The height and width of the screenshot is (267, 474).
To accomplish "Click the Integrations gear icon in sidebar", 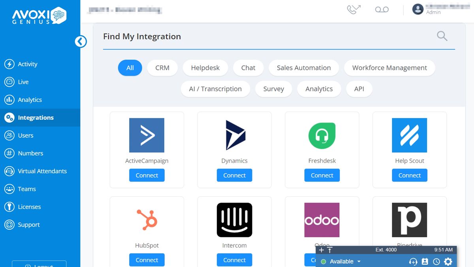I will [9, 117].
